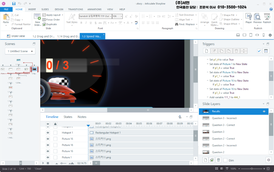Adjust the timeline zoom slider handle
This screenshot has height=172, width=274.
pyautogui.click(x=61, y=163)
